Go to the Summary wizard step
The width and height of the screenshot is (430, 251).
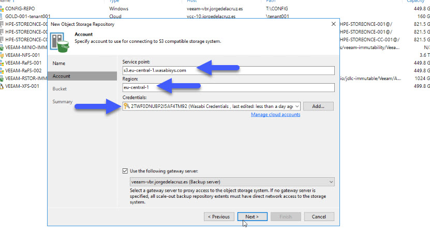pos(63,102)
